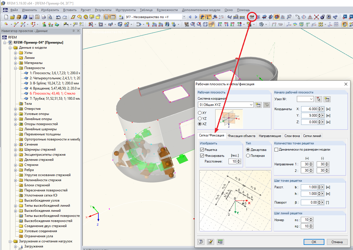Click red X delete icon in top toolbar
This screenshot has height=250, width=353.
click(316, 17)
